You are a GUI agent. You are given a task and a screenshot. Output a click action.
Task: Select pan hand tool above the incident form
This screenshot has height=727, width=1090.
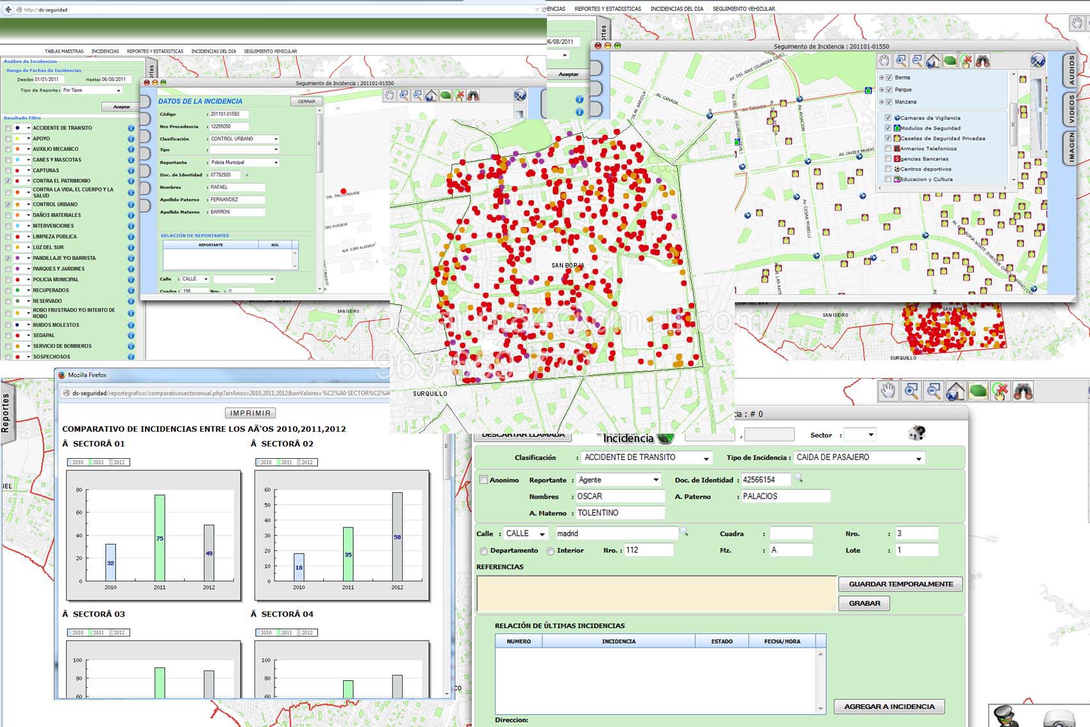(x=888, y=391)
